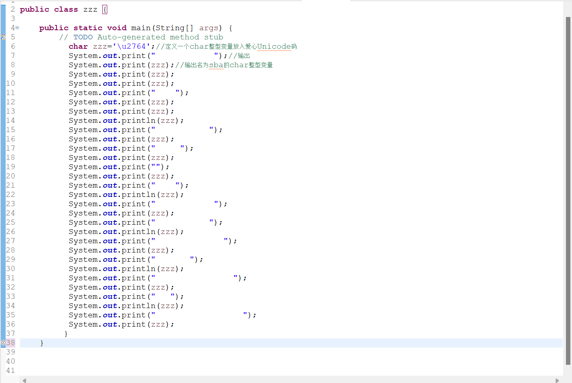Click the horizontal scrollbar right arrow
572x383 pixels.
[557, 380]
